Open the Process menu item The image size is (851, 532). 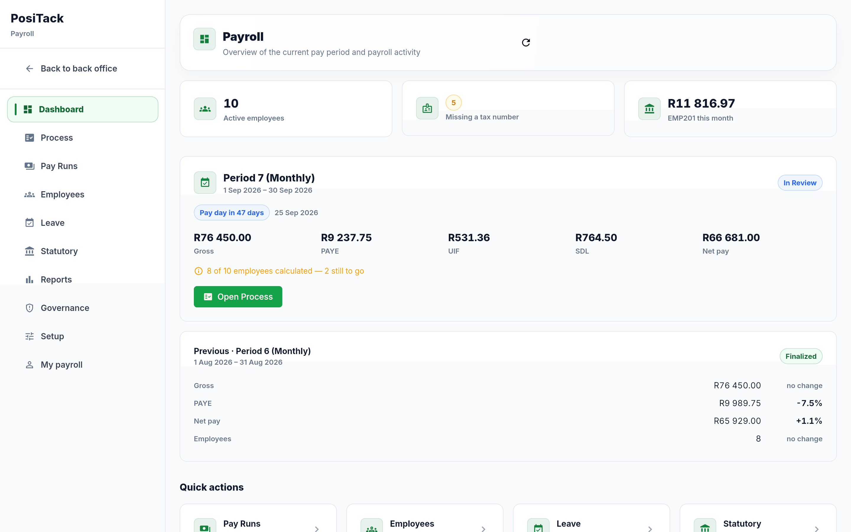point(83,137)
